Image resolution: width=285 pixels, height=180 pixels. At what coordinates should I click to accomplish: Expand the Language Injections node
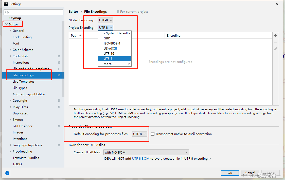tap(10, 145)
